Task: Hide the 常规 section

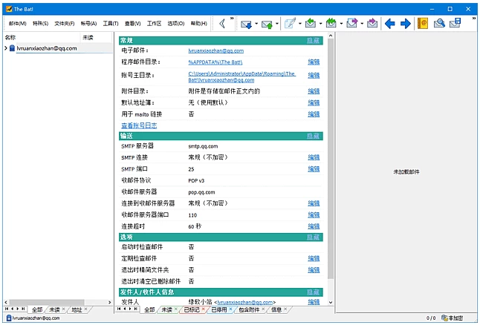Action: click(x=314, y=41)
